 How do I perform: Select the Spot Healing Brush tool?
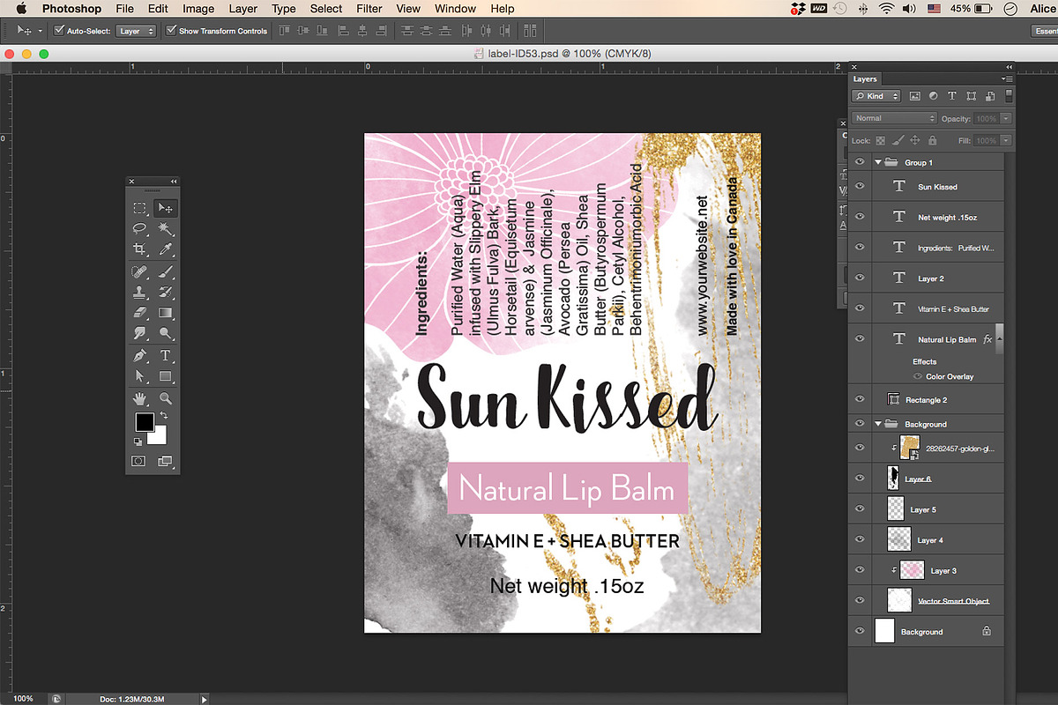click(x=139, y=271)
